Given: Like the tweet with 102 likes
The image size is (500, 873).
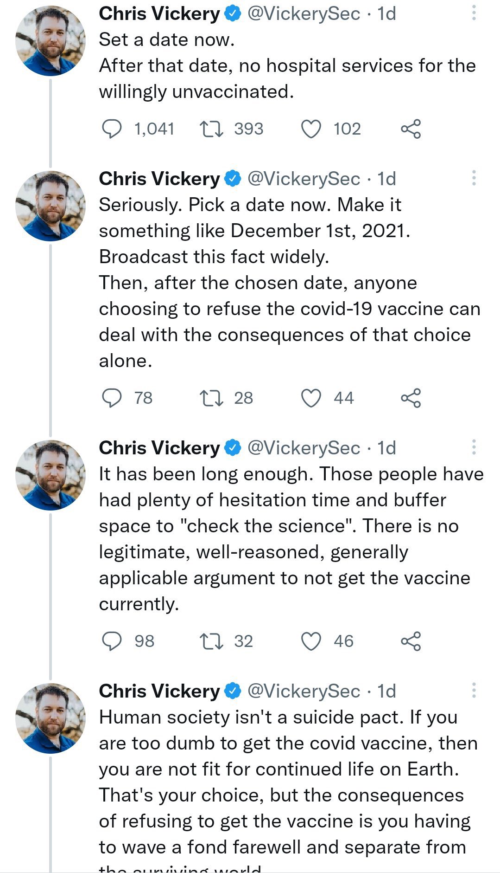Looking at the screenshot, I should (x=311, y=129).
